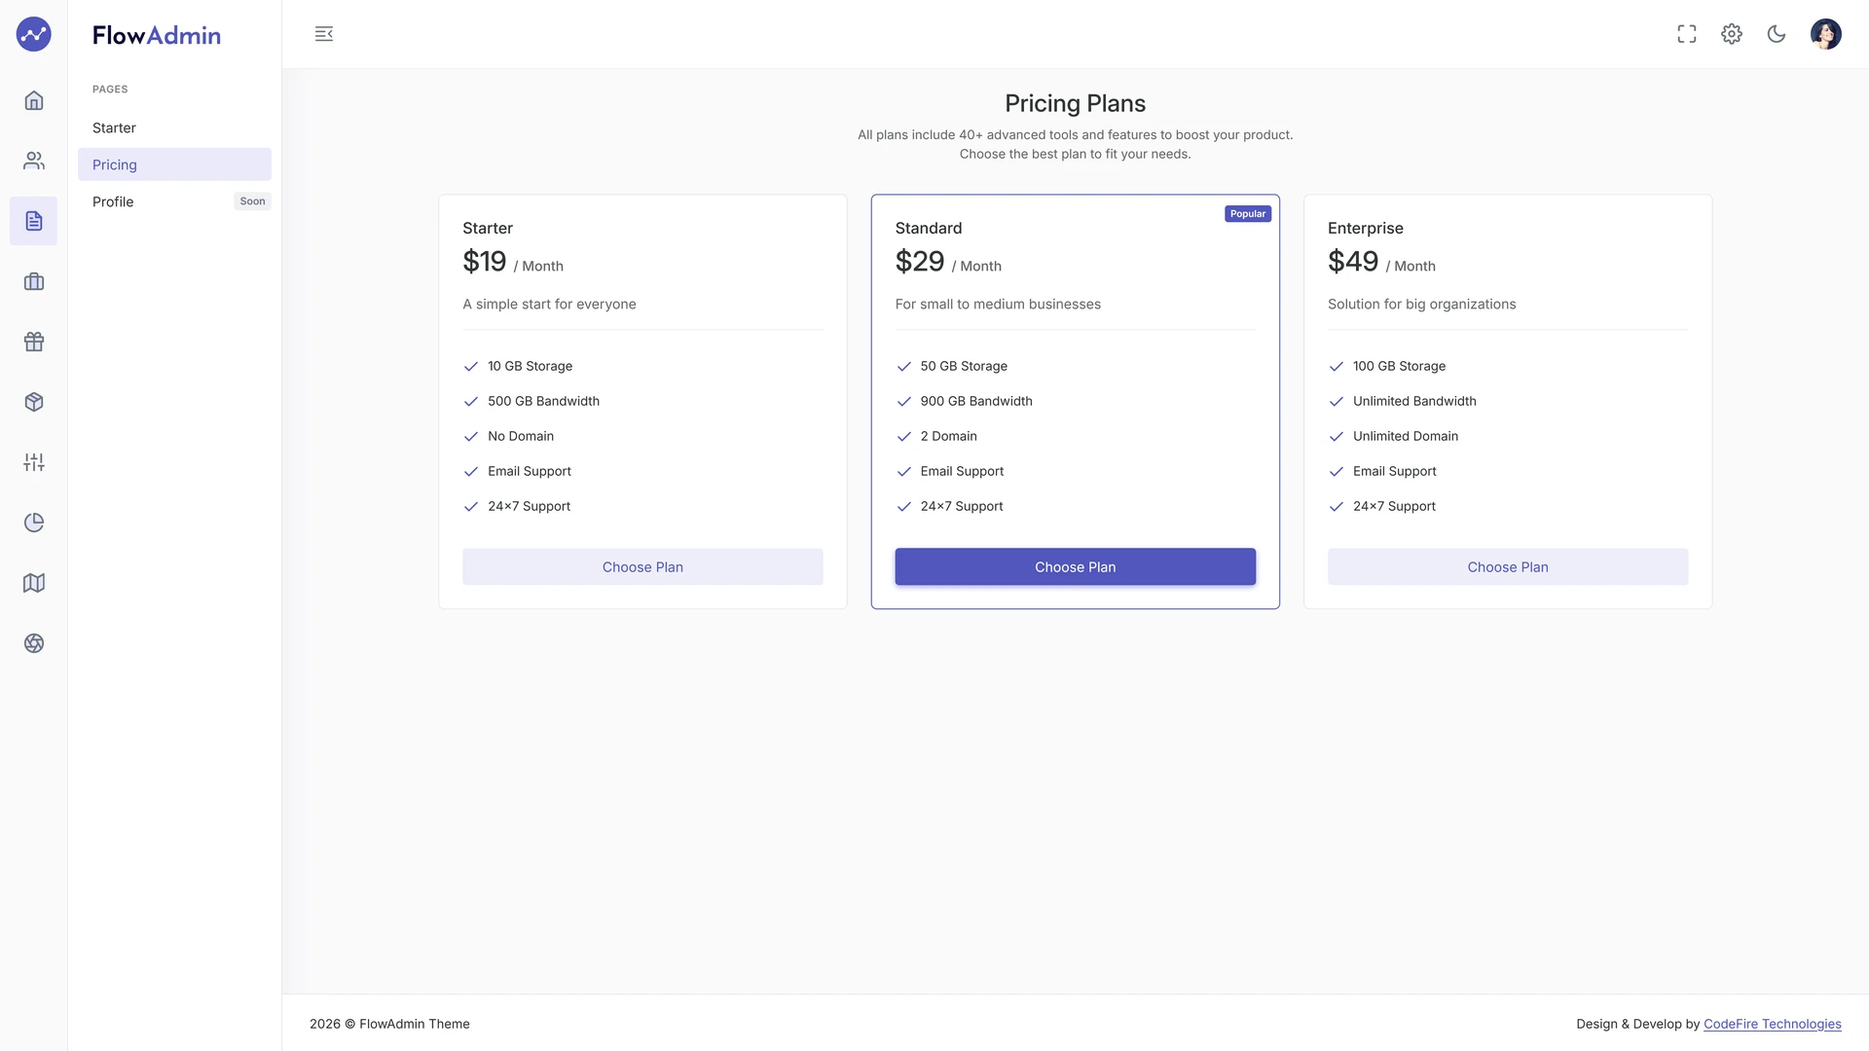The width and height of the screenshot is (1869, 1051).
Task: Click 'For small to medium businesses' description
Action: (x=998, y=304)
